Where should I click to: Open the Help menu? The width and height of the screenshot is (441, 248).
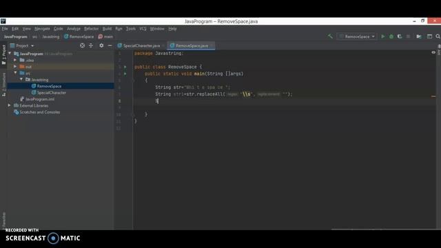click(172, 29)
